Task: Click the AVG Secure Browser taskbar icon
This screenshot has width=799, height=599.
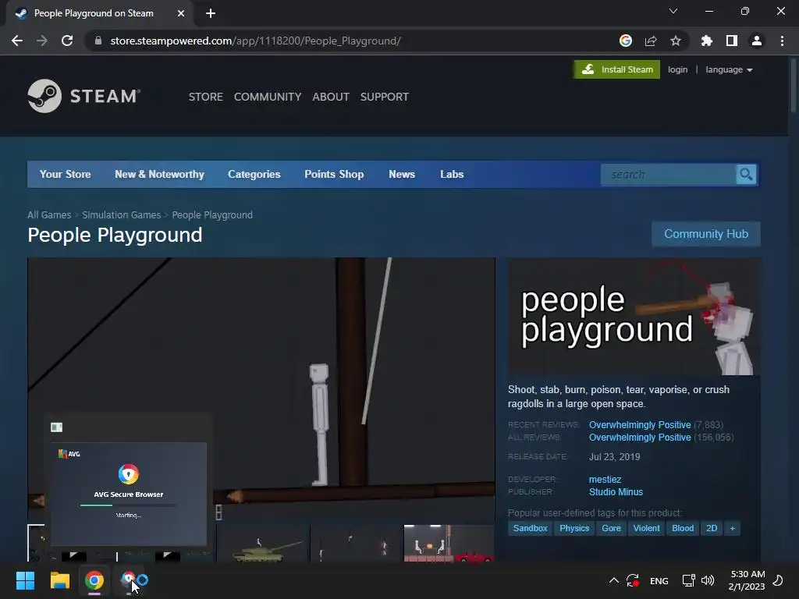Action: pos(129,580)
